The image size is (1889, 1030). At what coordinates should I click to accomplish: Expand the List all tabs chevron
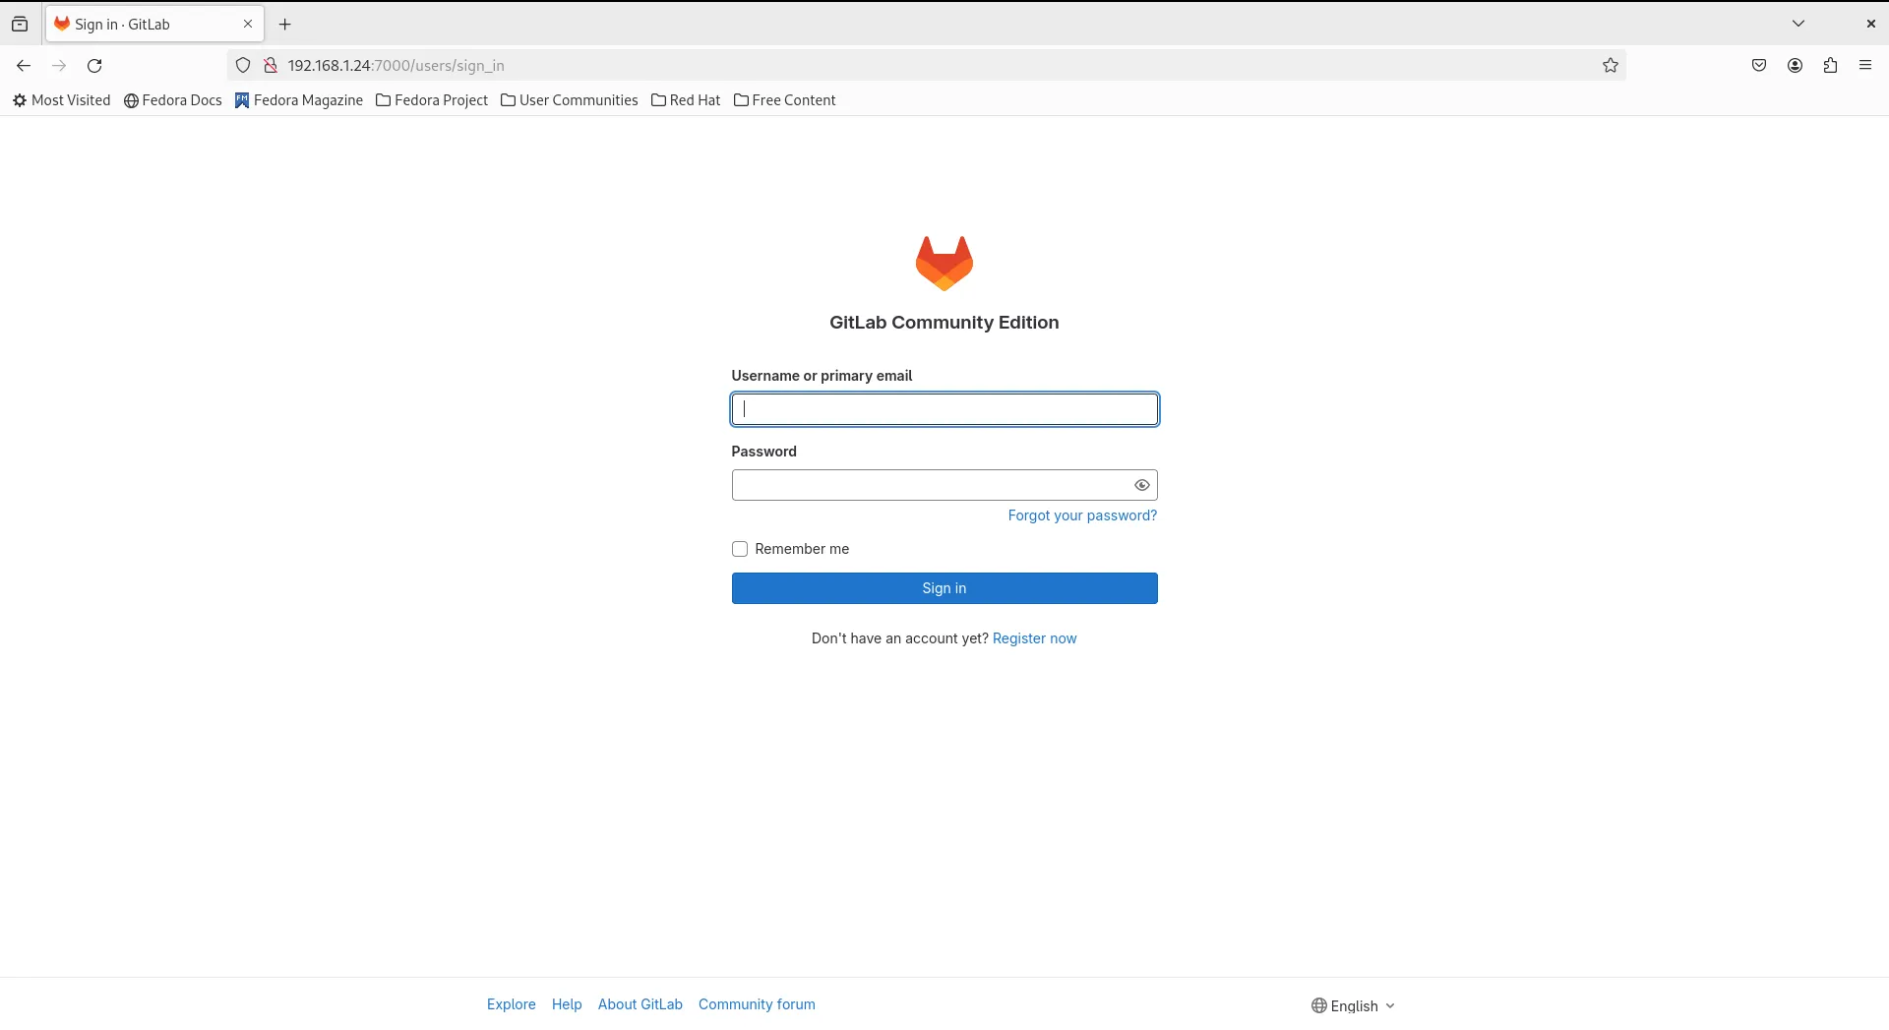click(1798, 24)
